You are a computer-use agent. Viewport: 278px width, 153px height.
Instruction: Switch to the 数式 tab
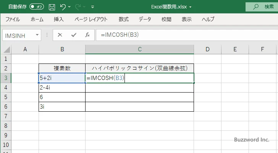[x=124, y=19]
